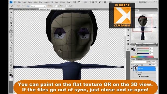This screenshot has height=94, width=167.
Task: Select the 3D Rotate tool
Action: (x=11, y=62)
